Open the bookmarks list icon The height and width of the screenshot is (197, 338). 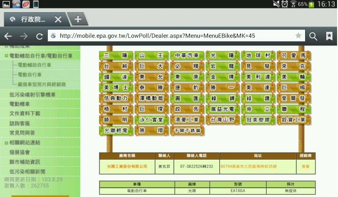tap(329, 36)
